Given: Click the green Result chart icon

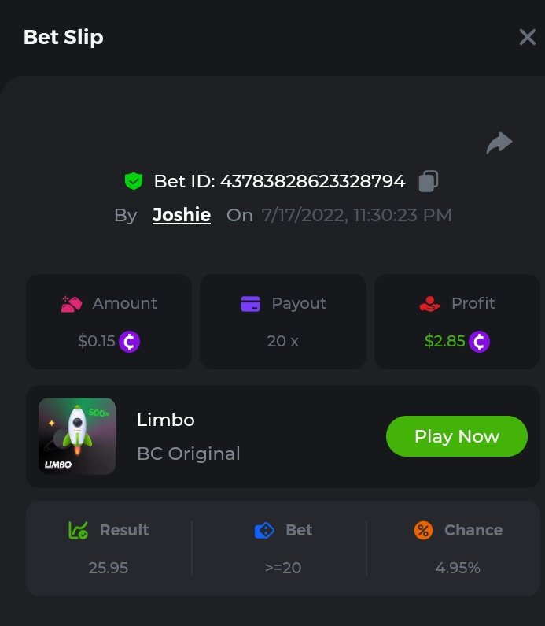Looking at the screenshot, I should point(79,530).
